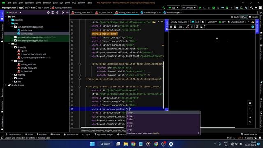Open the Navigate menu
Screen dimensions: 263x148
click(30, 3)
